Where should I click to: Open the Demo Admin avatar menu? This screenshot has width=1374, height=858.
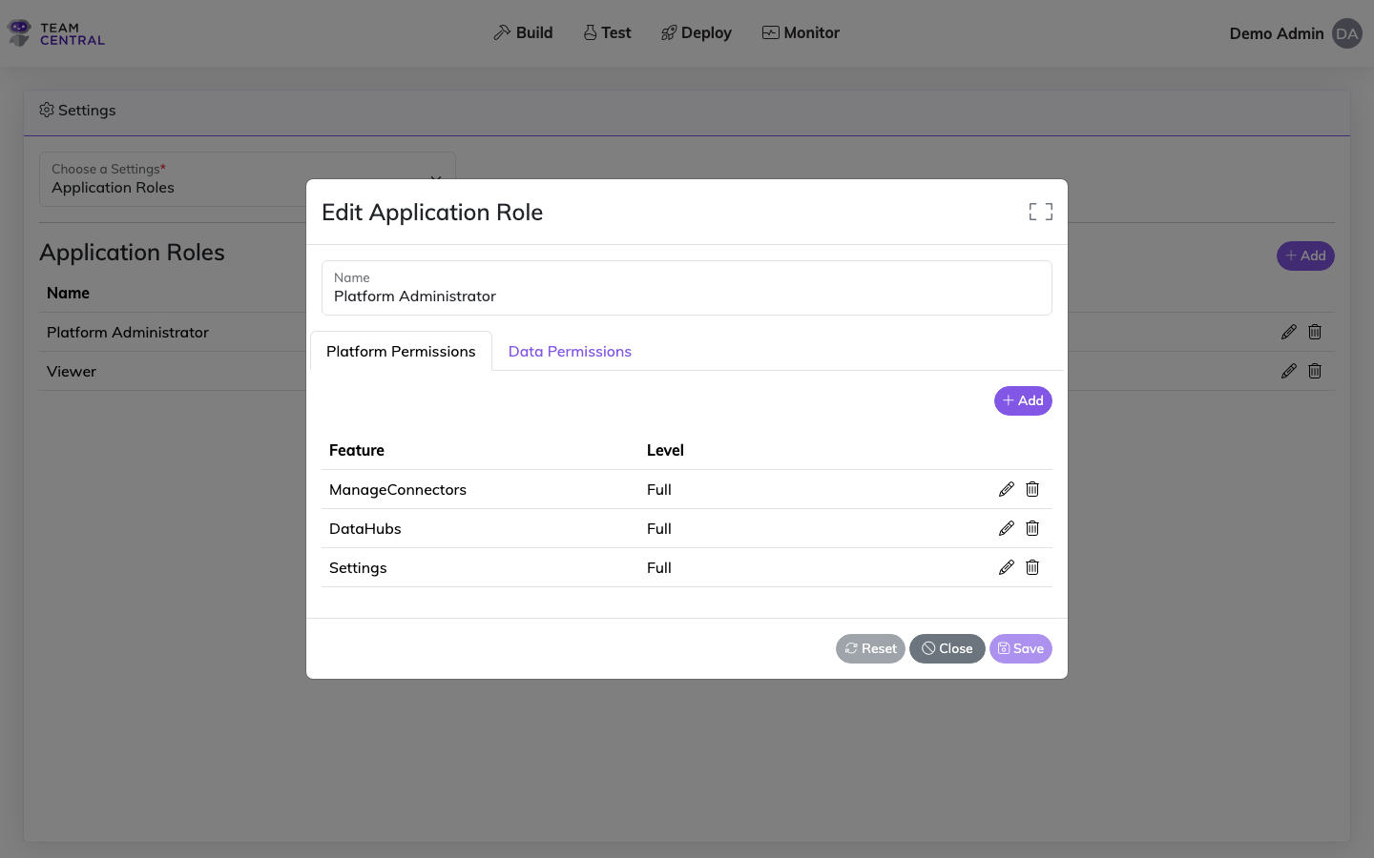coord(1347,33)
